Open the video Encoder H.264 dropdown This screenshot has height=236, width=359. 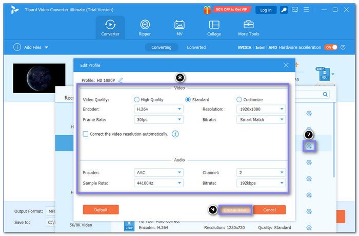click(x=158, y=109)
